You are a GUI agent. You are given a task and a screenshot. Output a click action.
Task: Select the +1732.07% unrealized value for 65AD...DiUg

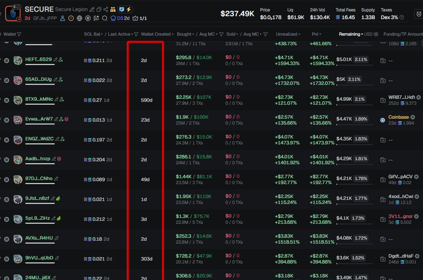click(x=287, y=83)
